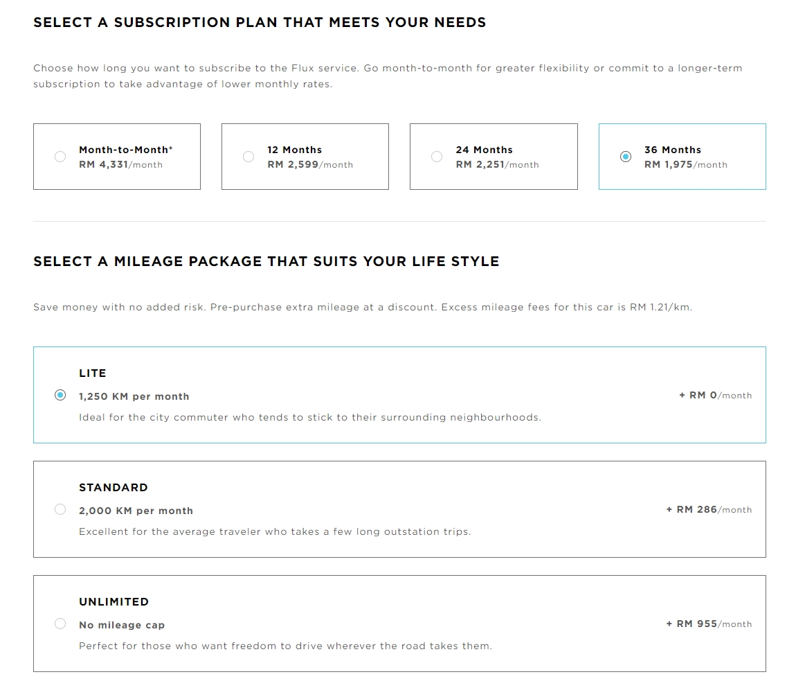805x697 pixels.
Task: Click the + RM 286/month surcharge
Action: (709, 510)
